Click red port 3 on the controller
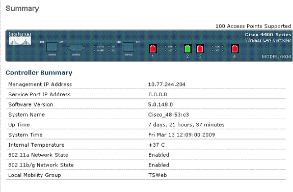 pyautogui.click(x=200, y=48)
